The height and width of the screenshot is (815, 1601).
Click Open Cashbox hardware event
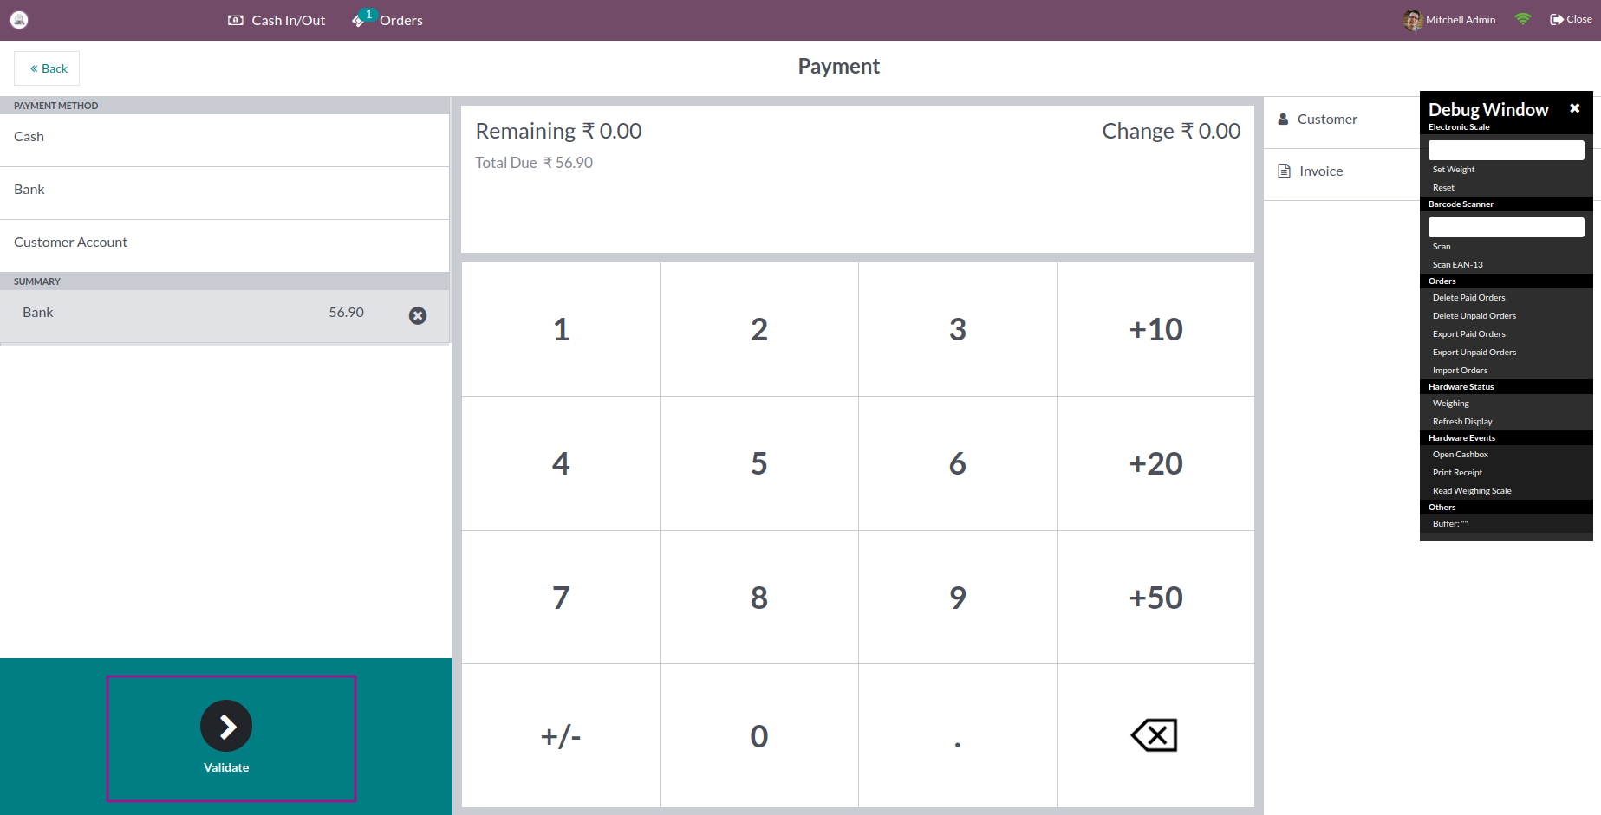click(1460, 455)
